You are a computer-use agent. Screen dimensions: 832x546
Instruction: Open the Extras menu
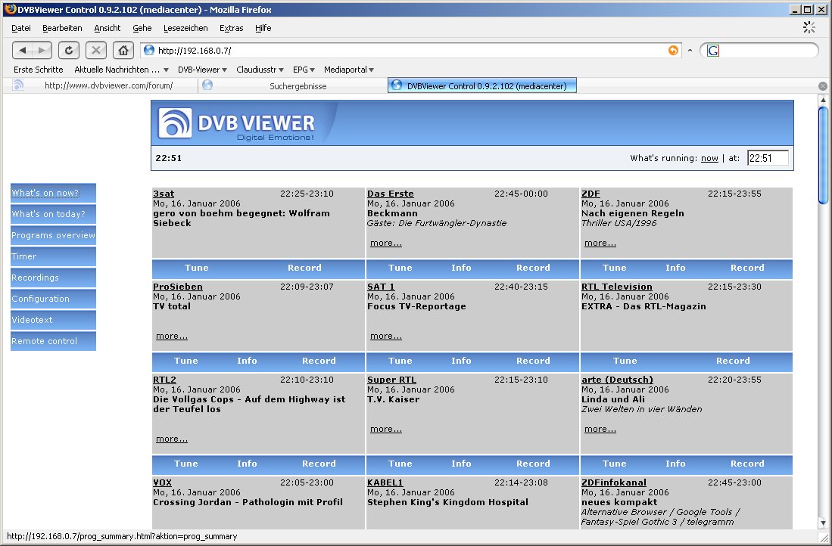tap(232, 28)
